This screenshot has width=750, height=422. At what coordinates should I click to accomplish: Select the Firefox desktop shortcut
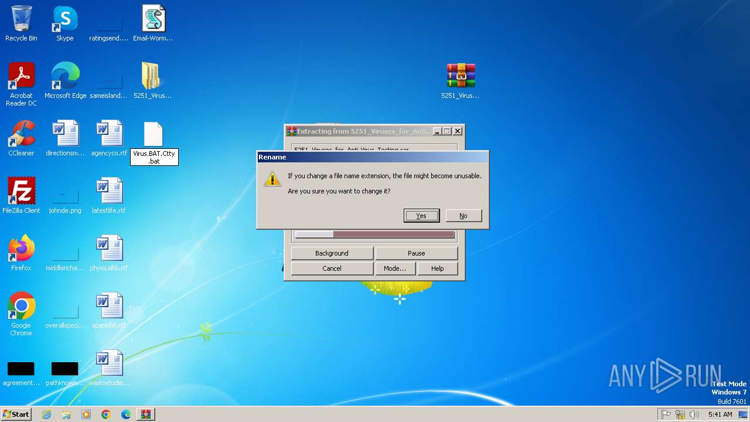click(21, 253)
